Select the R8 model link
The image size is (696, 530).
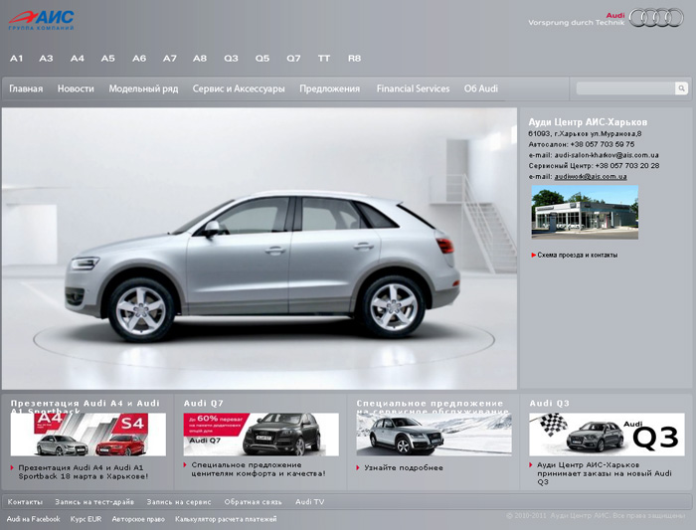pos(354,58)
